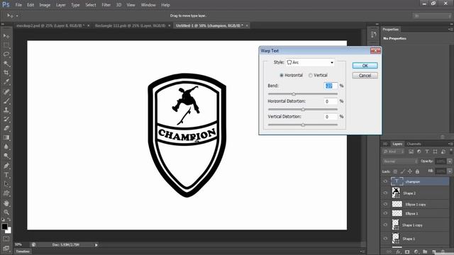Hide the Ellipse 1 copy layer
454x255 pixels.
(x=385, y=204)
